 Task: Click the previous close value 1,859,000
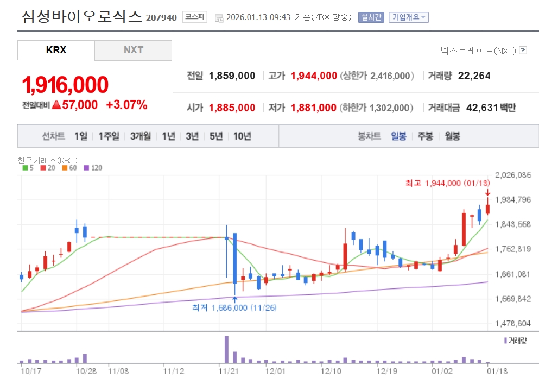tap(232, 76)
